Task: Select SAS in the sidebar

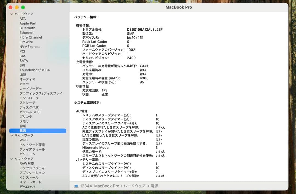Action: click(x=23, y=56)
